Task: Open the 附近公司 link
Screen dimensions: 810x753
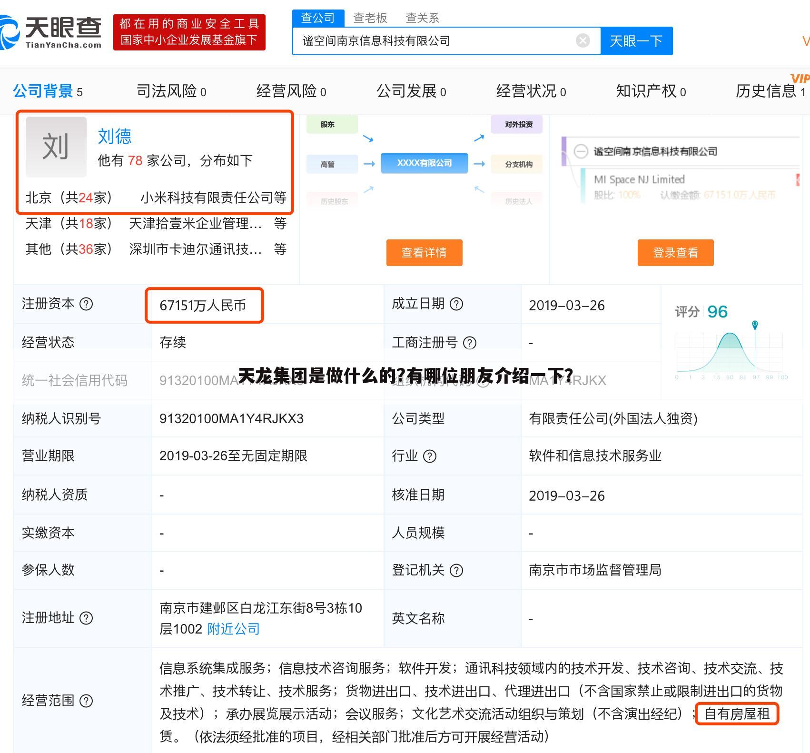Action: point(234,629)
